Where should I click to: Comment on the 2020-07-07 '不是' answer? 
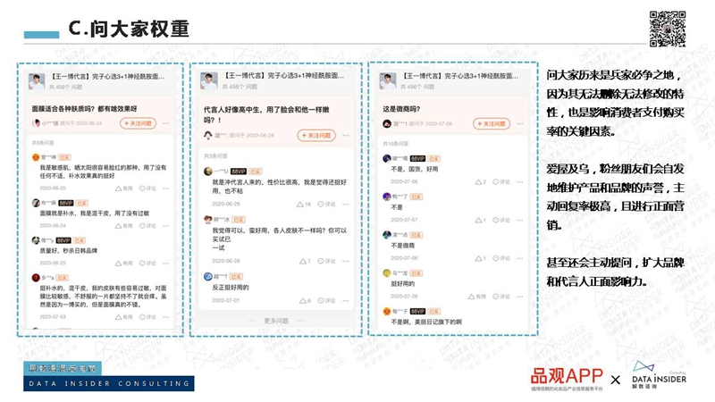tap(501, 220)
